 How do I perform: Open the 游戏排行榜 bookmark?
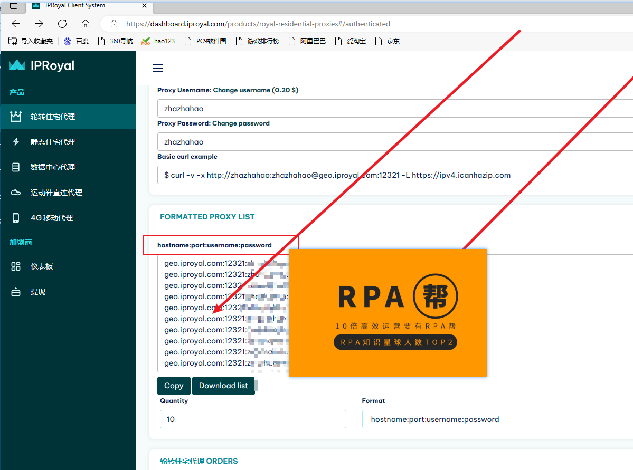click(258, 41)
